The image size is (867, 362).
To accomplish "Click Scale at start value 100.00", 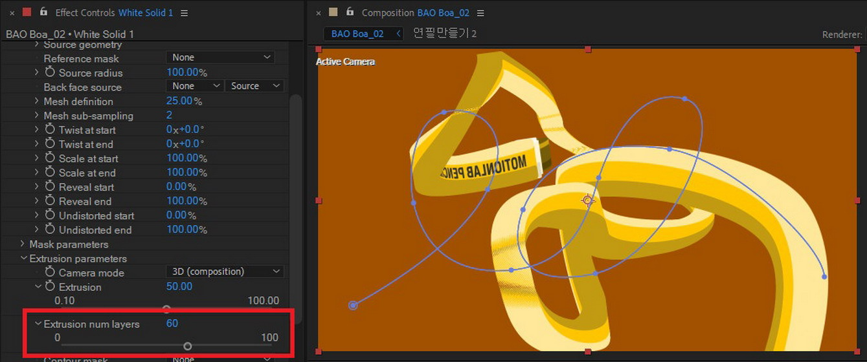I will coord(183,158).
